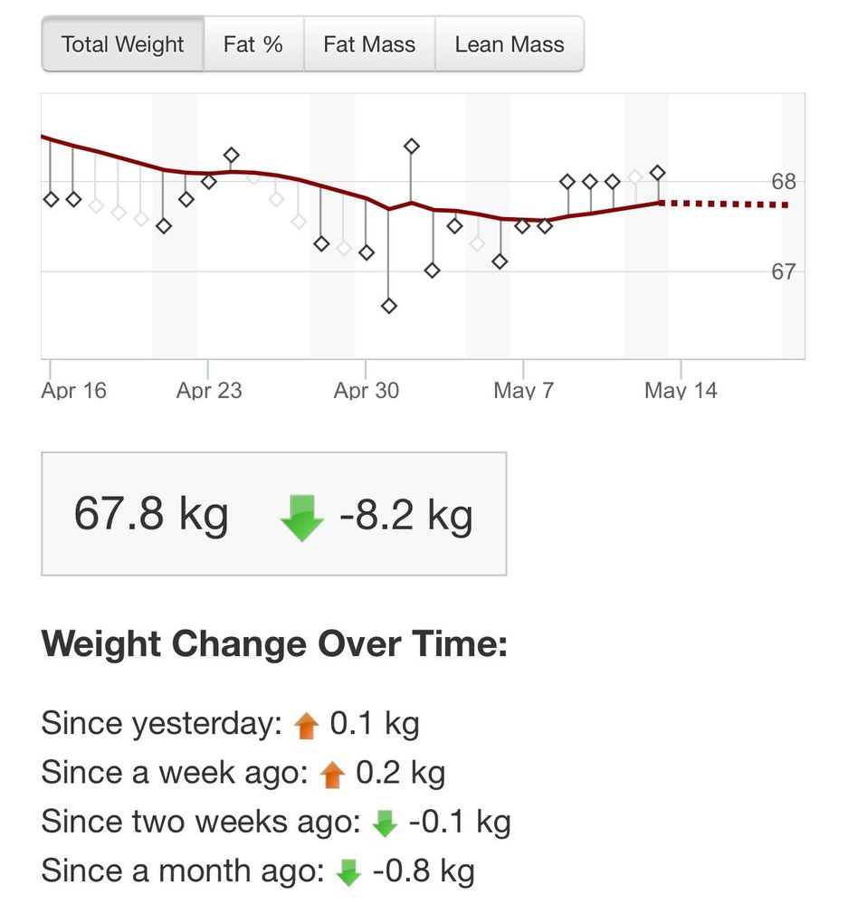
Task: Select the Fat Mass tab
Action: coord(369,44)
